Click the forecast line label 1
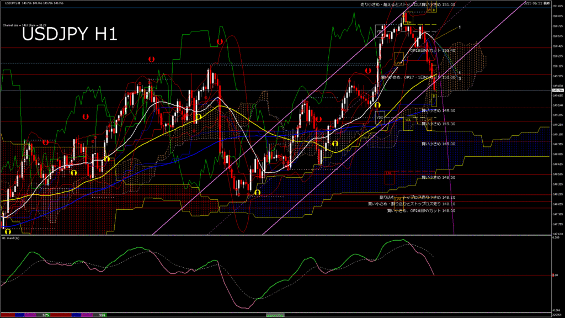 460,27
